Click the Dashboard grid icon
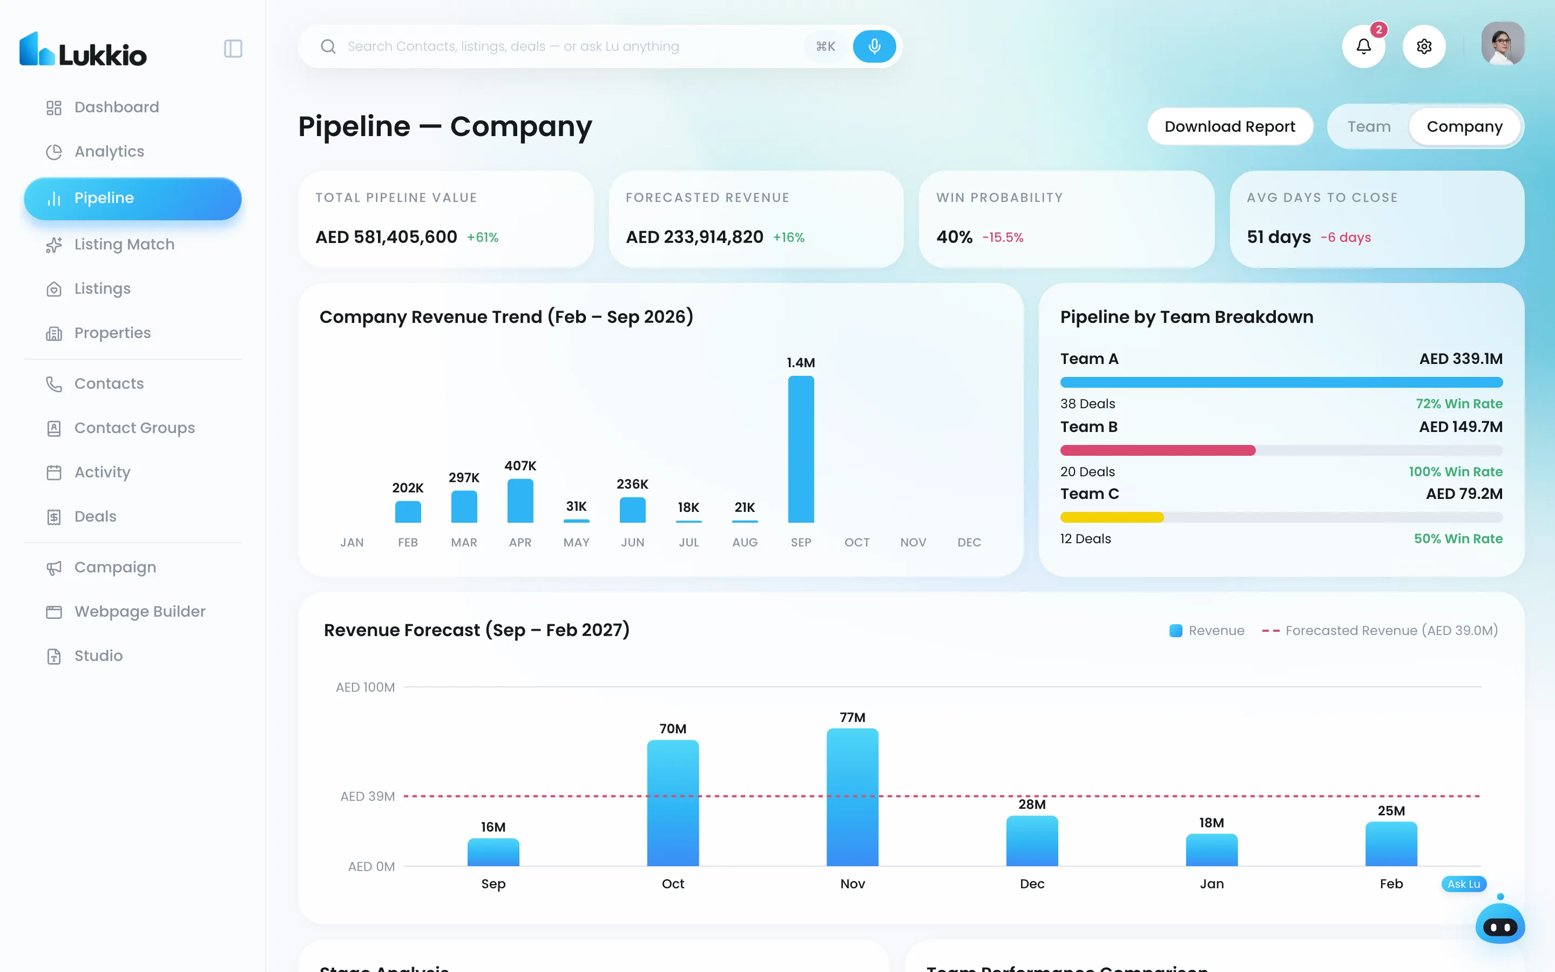 coord(54,107)
